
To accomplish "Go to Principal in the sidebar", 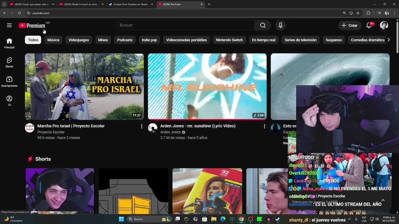I will (x=9, y=44).
